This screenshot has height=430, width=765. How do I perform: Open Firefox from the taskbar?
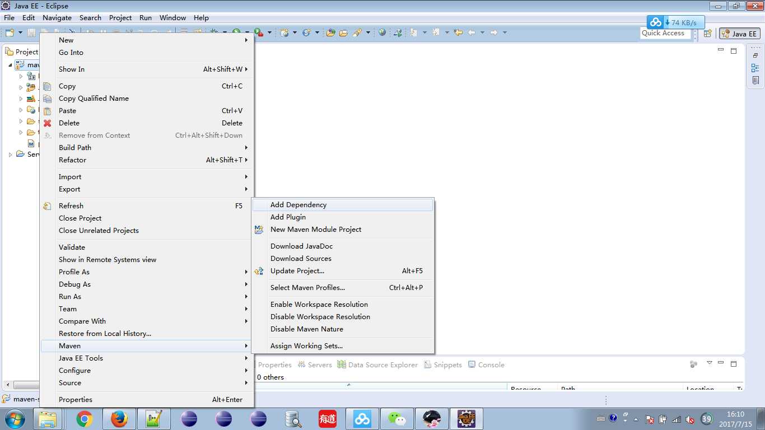(119, 419)
